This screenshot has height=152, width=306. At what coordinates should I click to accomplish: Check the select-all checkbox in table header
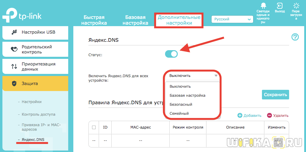pos(94,127)
